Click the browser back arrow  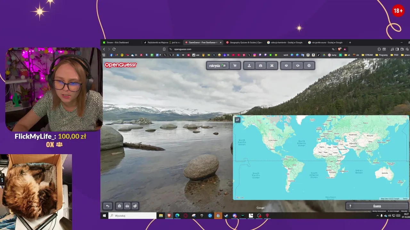104,49
